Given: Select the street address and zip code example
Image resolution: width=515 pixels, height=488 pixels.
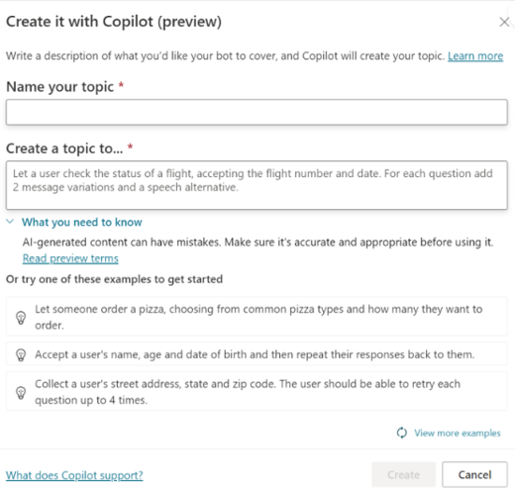Looking at the screenshot, I should [x=257, y=392].
